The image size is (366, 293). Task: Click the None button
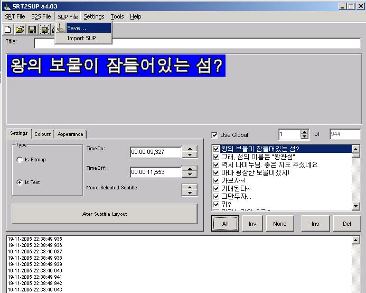[279, 224]
